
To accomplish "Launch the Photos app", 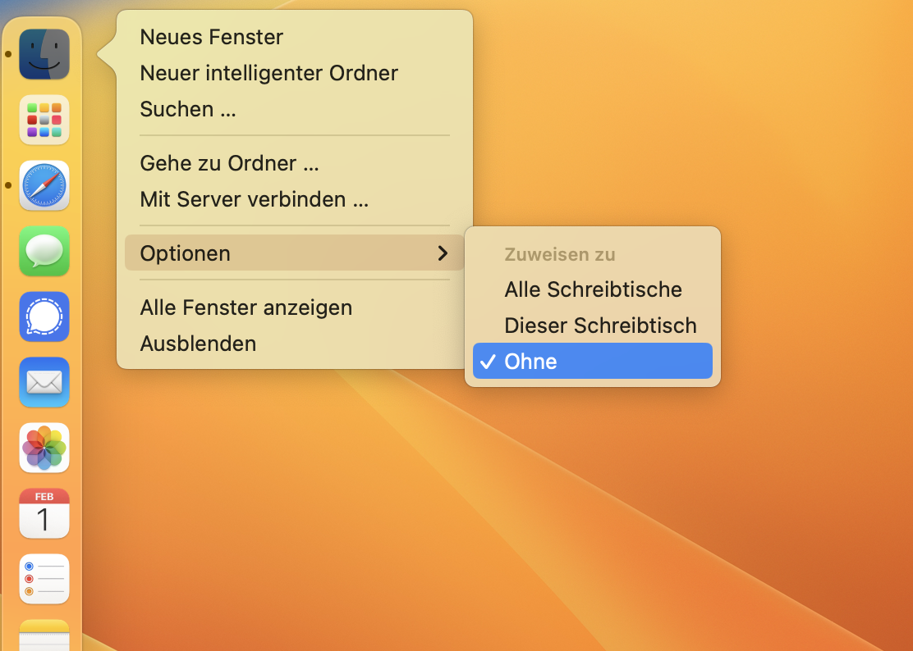I will pyautogui.click(x=44, y=448).
